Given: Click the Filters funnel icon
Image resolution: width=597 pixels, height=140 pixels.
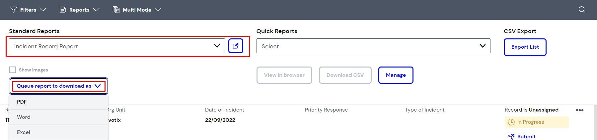Looking at the screenshot, I should pos(14,10).
